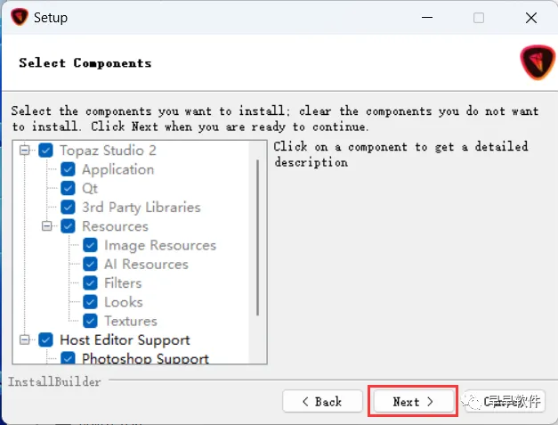Click the Next button
Image resolution: width=558 pixels, height=425 pixels.
413,402
